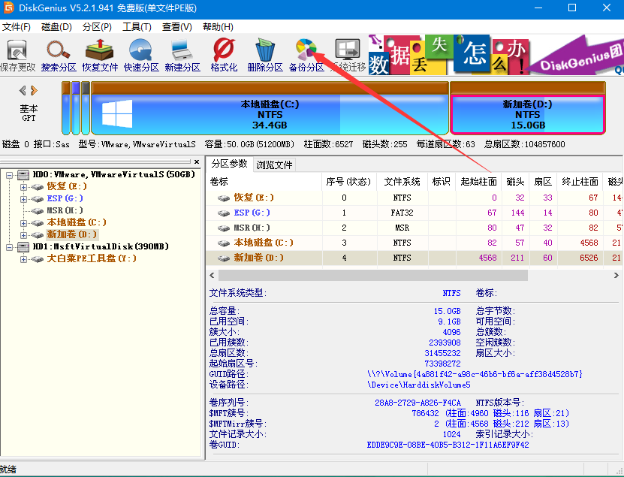624x477 pixels.
Task: Open the 分区(P) menu
Action: tap(97, 27)
